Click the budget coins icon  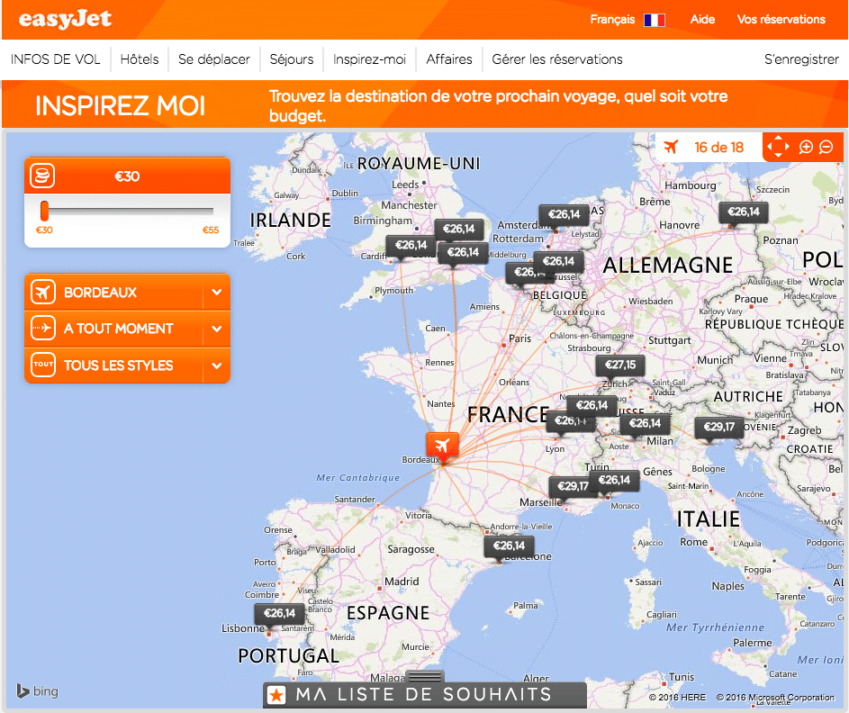point(42,176)
